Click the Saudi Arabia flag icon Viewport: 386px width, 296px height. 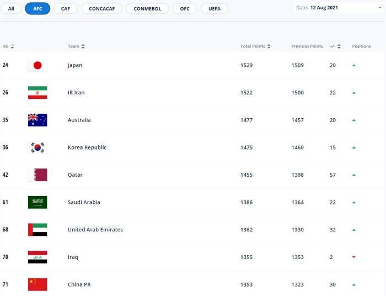(x=37, y=202)
